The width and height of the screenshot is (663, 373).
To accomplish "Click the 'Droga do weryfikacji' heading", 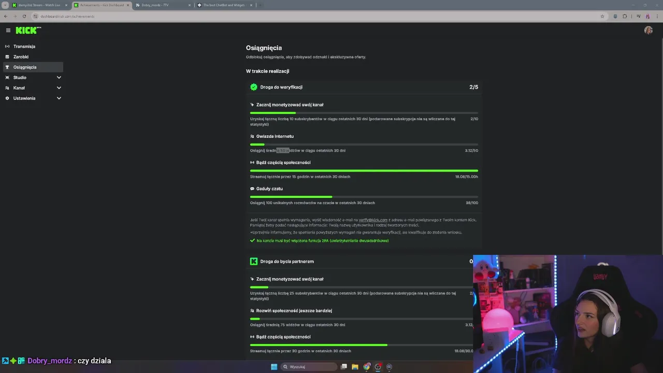I will 281,87.
